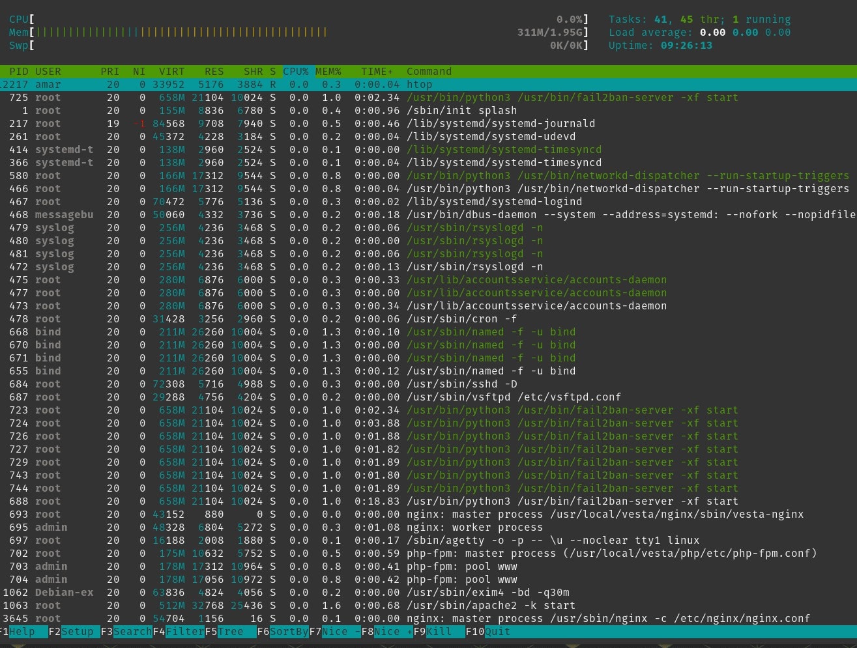Sort by the MEM% column header
Image resolution: width=857 pixels, height=648 pixels.
(328, 72)
